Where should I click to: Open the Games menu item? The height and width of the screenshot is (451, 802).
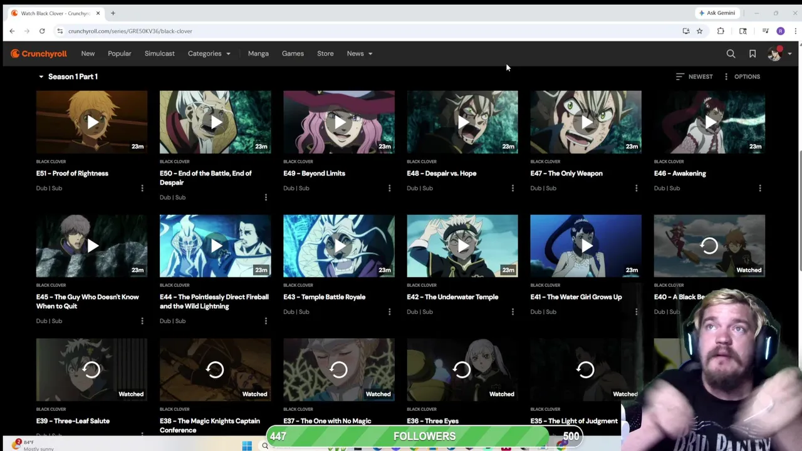(x=293, y=54)
